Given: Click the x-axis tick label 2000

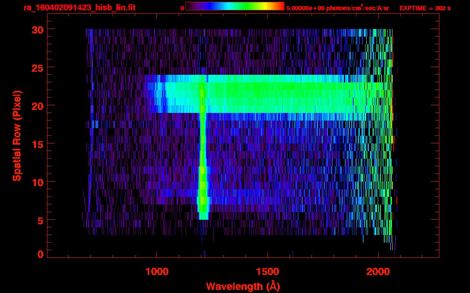Looking at the screenshot, I should [378, 272].
